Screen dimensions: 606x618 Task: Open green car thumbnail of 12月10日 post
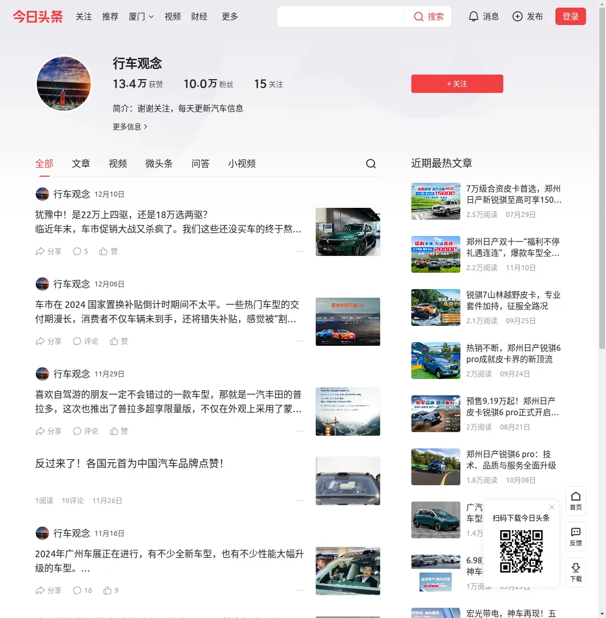[348, 232]
